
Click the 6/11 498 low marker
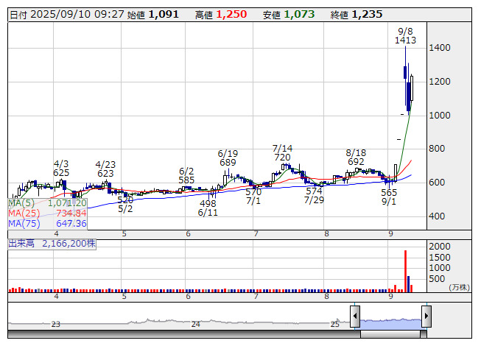[208, 208]
